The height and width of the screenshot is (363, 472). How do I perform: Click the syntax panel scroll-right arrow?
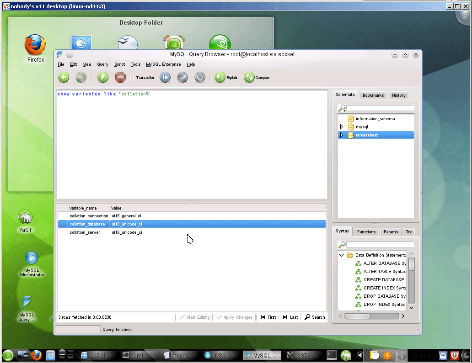tap(403, 316)
